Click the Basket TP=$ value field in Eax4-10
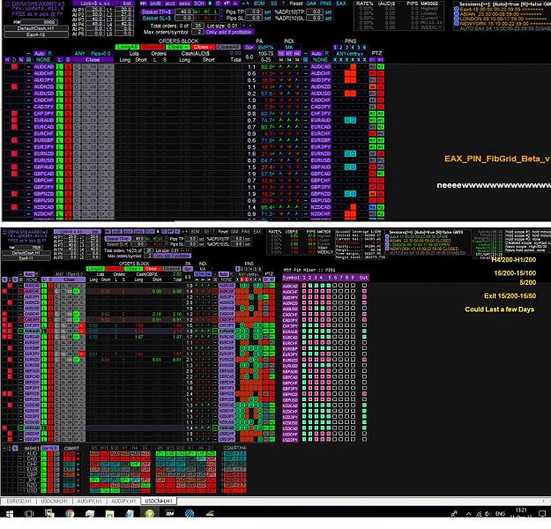 184,11
